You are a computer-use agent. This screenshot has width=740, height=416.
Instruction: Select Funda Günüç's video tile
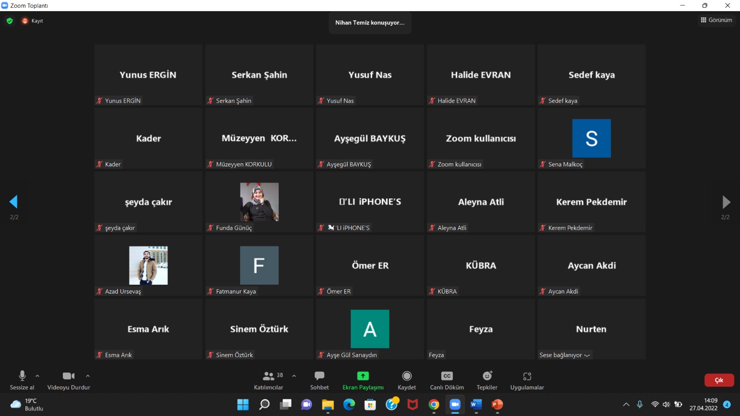tap(259, 202)
